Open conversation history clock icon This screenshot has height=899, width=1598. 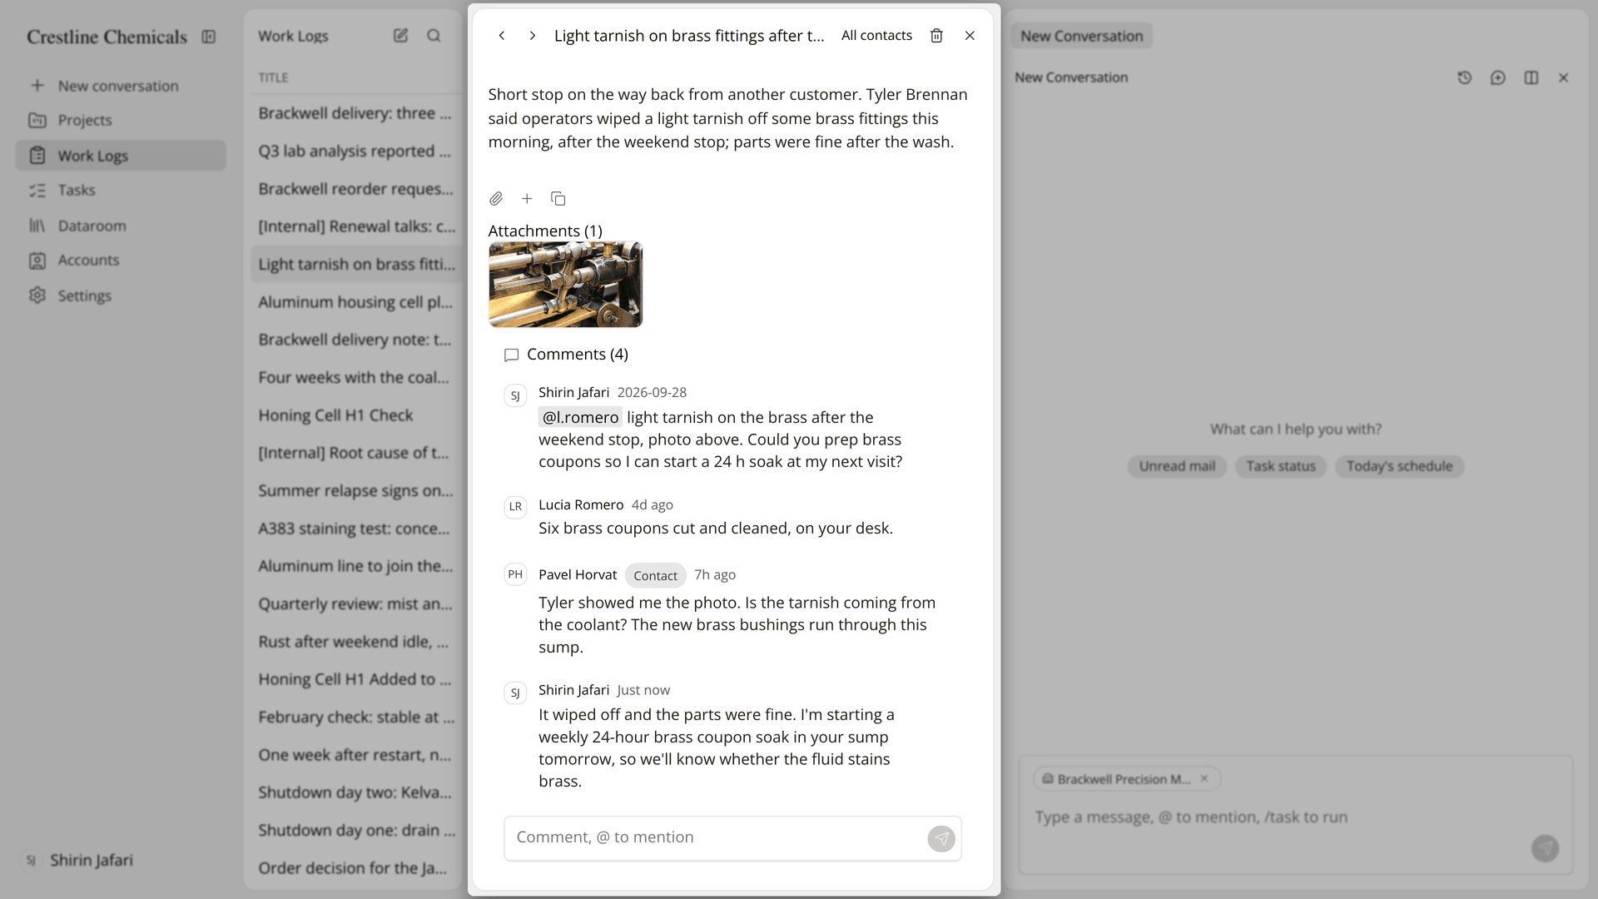point(1465,77)
